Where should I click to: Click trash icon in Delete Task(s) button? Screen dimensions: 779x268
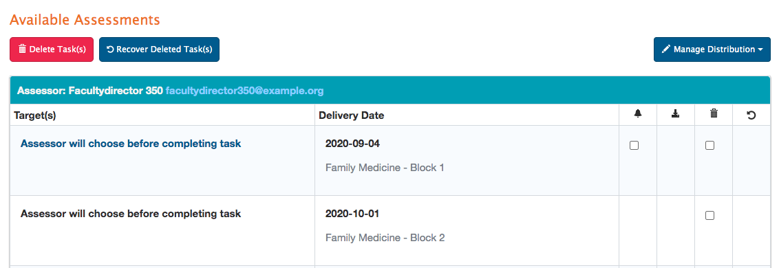click(x=22, y=49)
